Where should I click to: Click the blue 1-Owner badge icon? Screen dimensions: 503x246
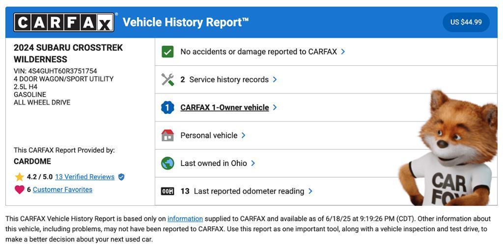click(x=168, y=108)
